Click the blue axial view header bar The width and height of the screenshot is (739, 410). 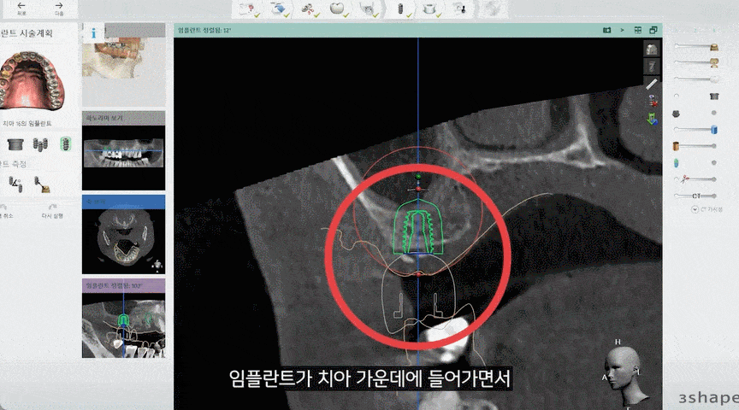(x=124, y=202)
